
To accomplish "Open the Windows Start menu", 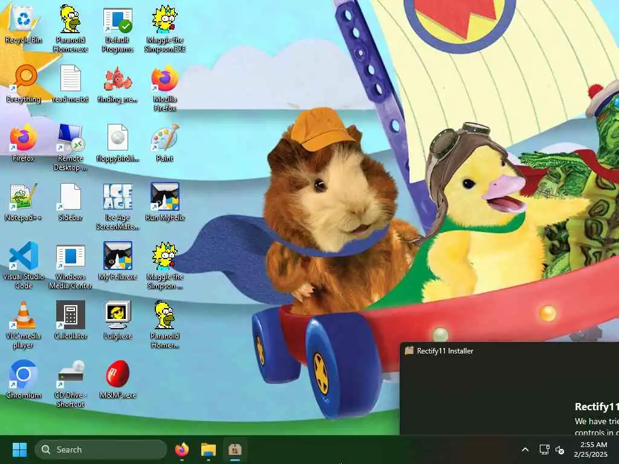I will coord(19,449).
